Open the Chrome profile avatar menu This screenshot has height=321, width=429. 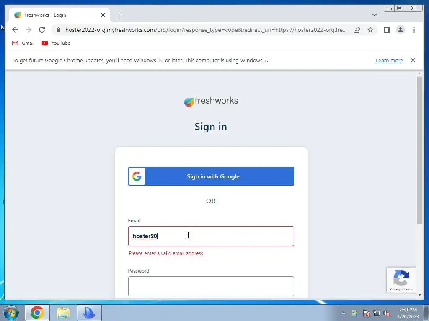click(400, 30)
